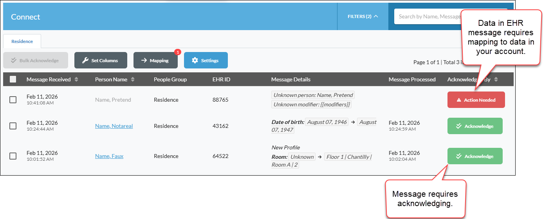Sort by Person Name column arrows
This screenshot has height=219, width=543.
tap(133, 79)
